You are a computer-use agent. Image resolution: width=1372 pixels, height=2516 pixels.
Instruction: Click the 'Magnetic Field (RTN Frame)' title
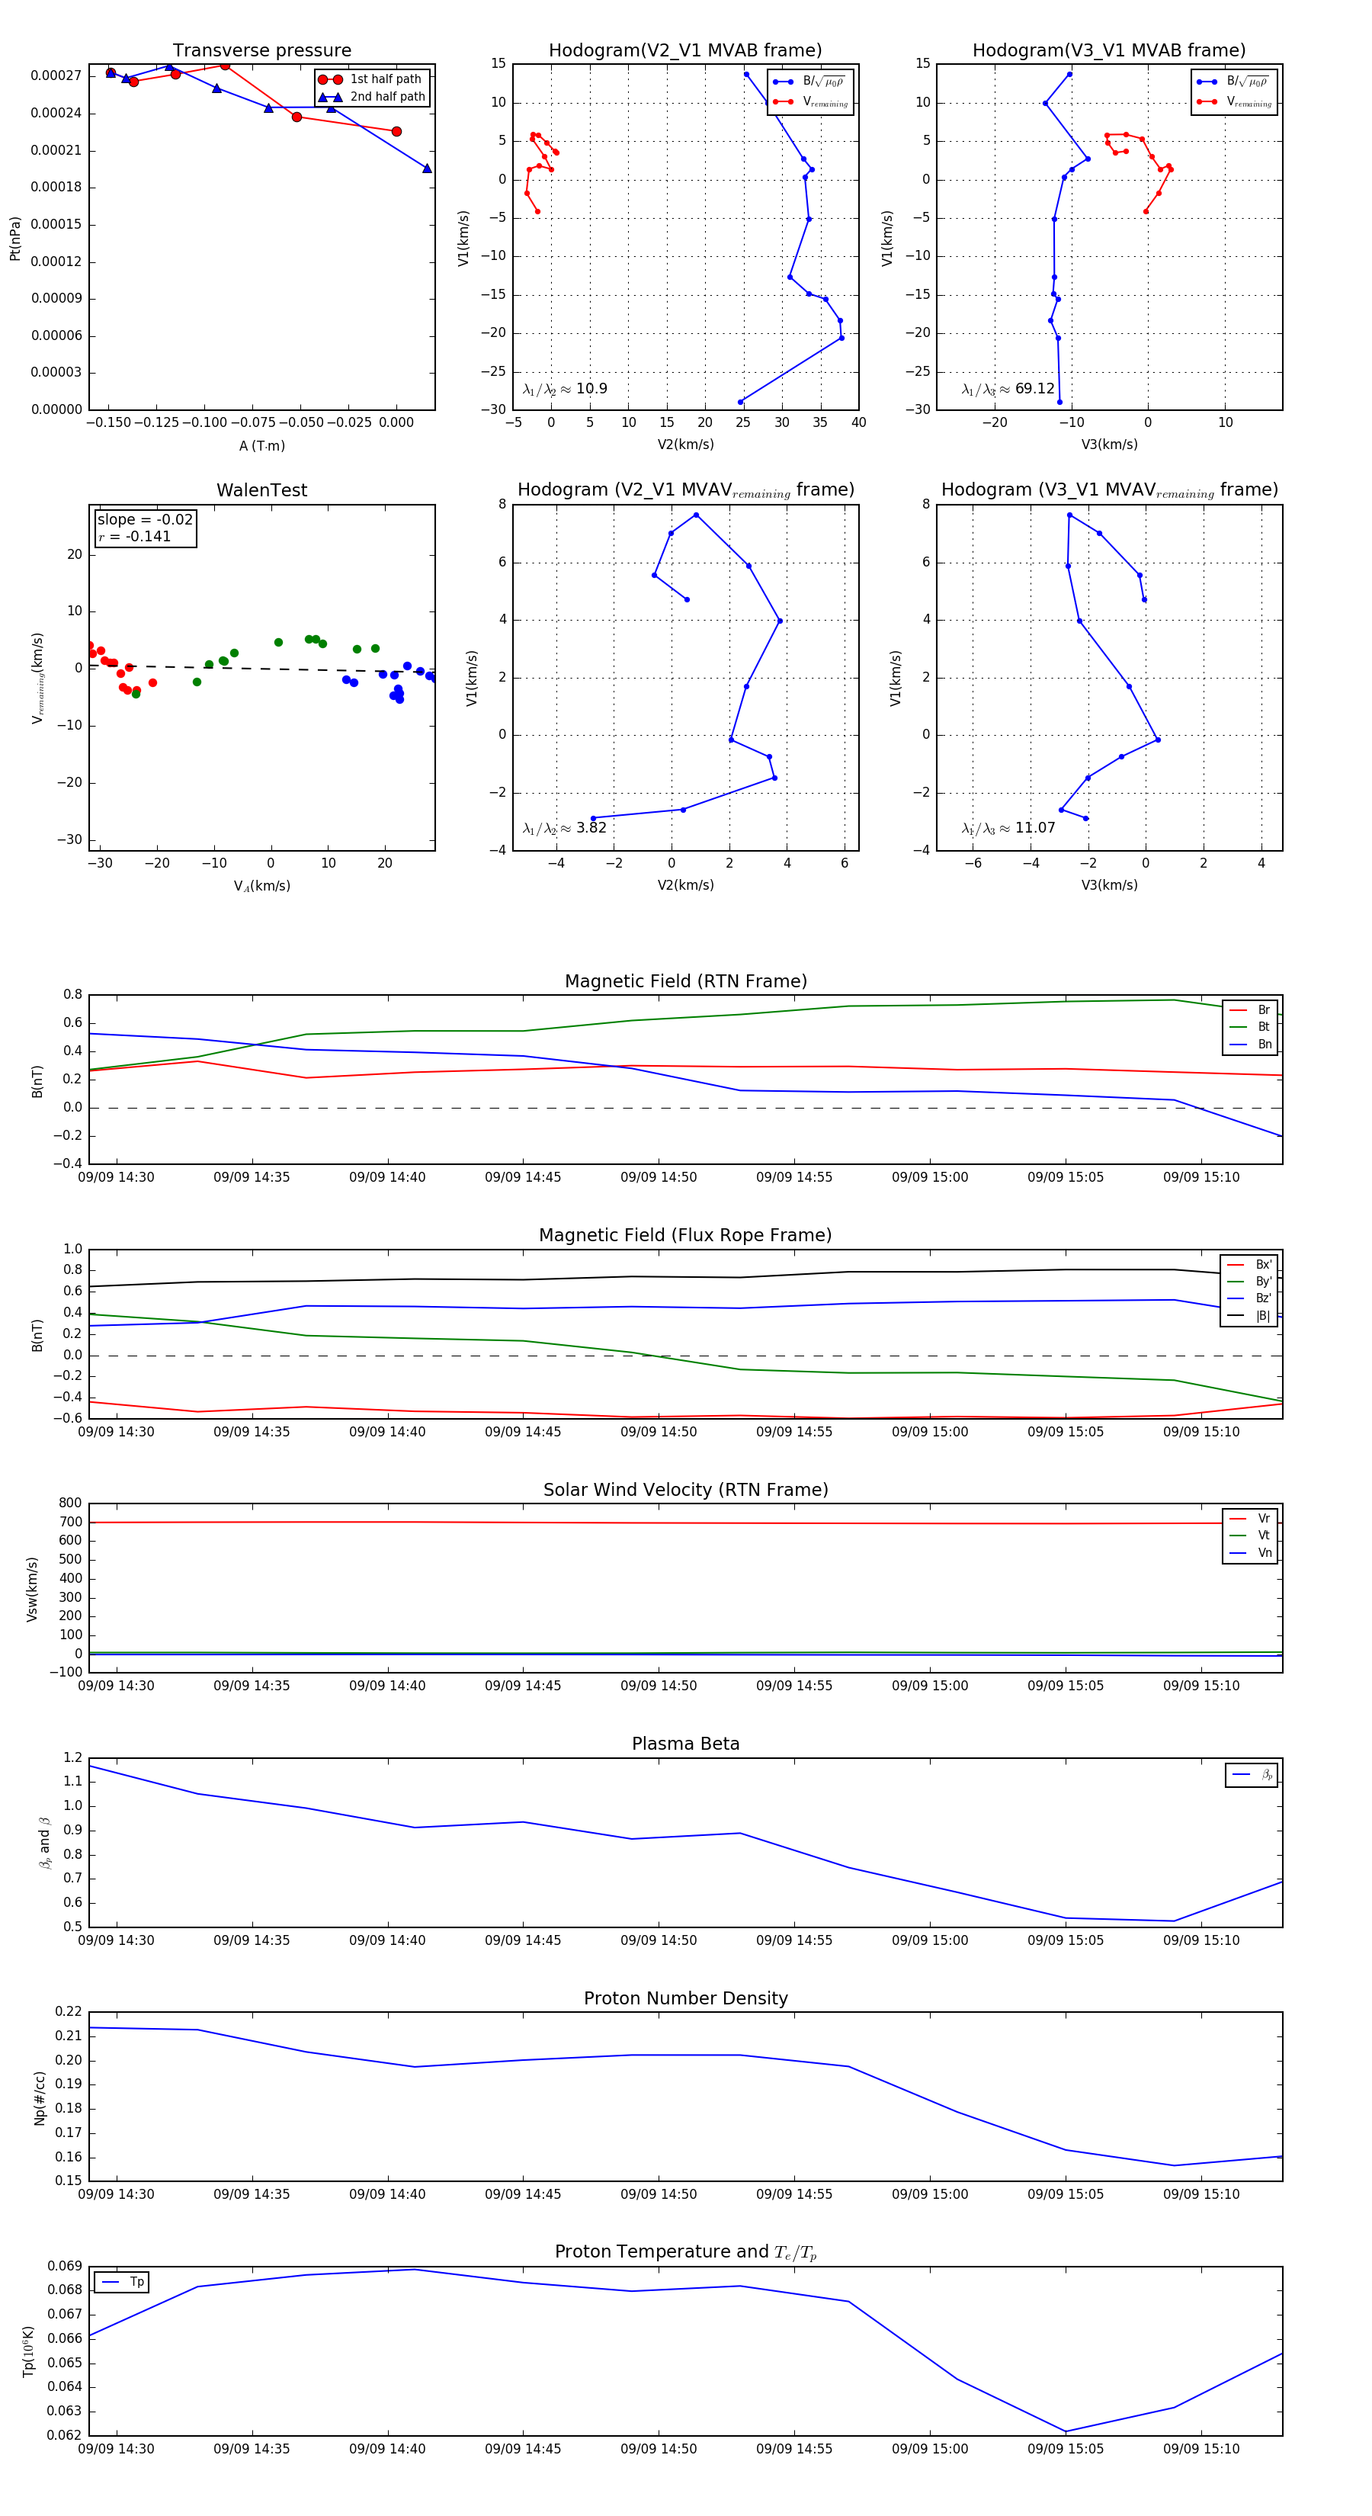[685, 980]
